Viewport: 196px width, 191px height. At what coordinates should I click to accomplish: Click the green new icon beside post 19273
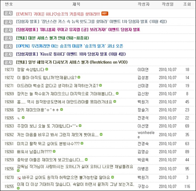(x=47, y=69)
